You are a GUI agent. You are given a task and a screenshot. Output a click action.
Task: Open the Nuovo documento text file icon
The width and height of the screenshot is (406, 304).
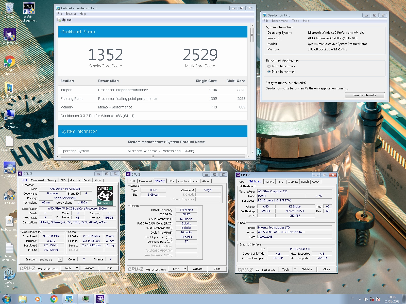[9, 252]
